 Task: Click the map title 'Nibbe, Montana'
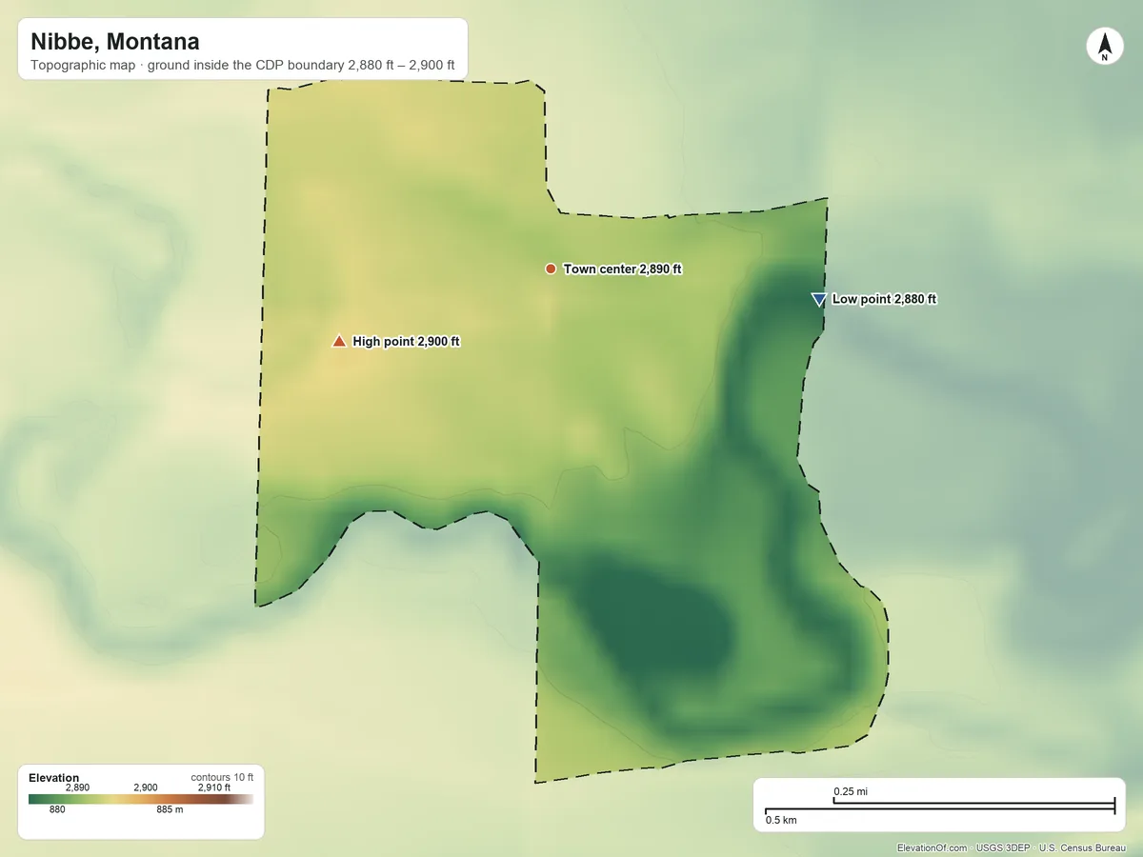click(x=115, y=42)
